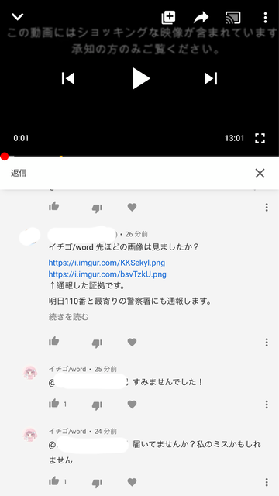Click the red progress bar scrubber
Viewport: 279px width, 496px height.
click(5, 157)
